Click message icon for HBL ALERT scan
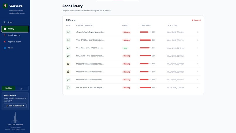236x133 pixels. click(68, 56)
